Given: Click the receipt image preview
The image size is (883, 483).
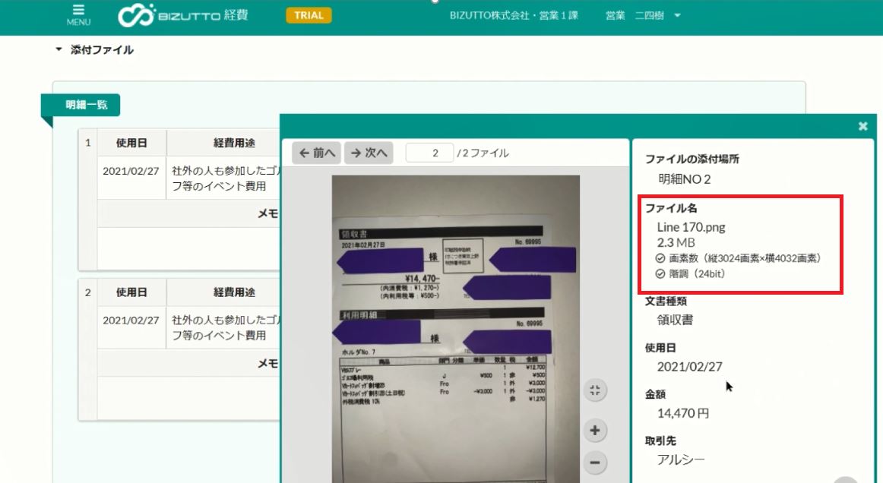Looking at the screenshot, I should [455, 328].
